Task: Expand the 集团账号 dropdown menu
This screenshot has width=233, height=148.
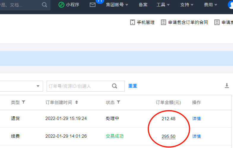Action: click(117, 5)
